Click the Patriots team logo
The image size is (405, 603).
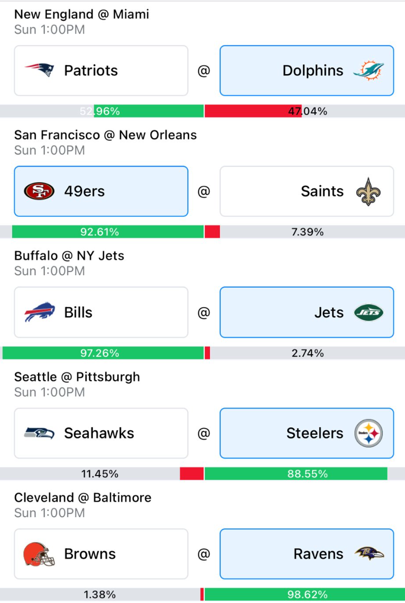pyautogui.click(x=40, y=70)
